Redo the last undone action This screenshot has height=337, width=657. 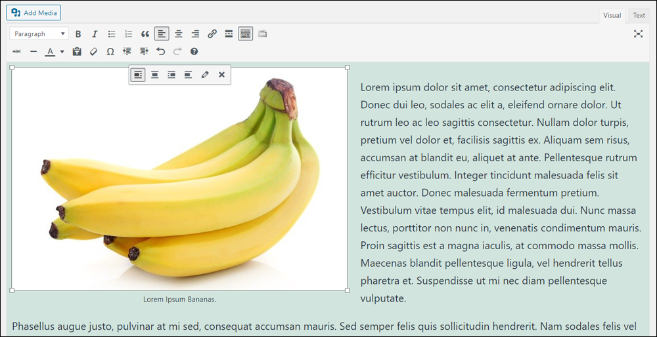(x=177, y=51)
